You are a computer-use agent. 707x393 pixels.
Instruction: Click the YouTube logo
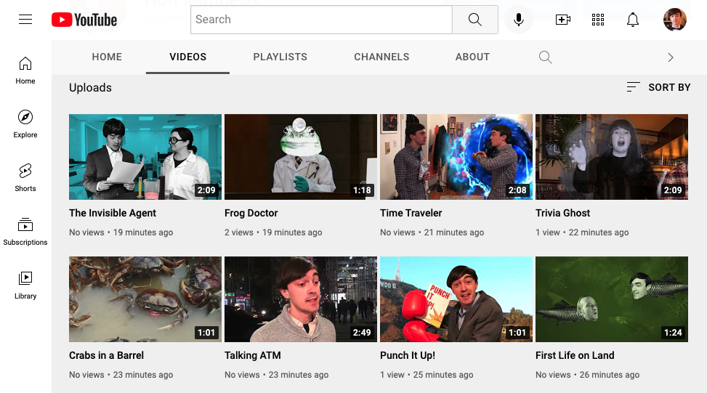[x=84, y=20]
